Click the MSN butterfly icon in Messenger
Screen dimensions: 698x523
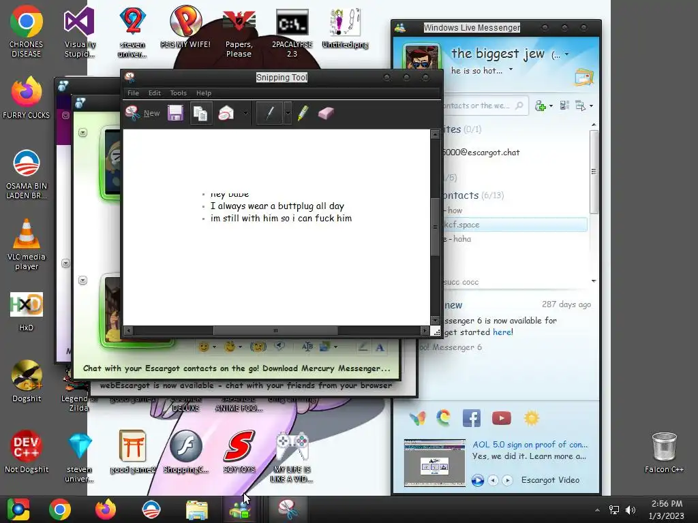pos(418,418)
